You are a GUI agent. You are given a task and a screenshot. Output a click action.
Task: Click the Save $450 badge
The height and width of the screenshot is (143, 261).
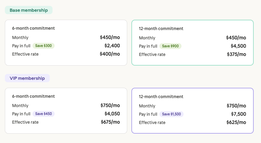tap(44, 114)
